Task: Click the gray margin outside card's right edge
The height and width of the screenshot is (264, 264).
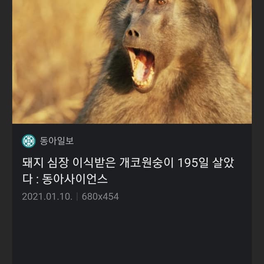Action: click(258, 132)
